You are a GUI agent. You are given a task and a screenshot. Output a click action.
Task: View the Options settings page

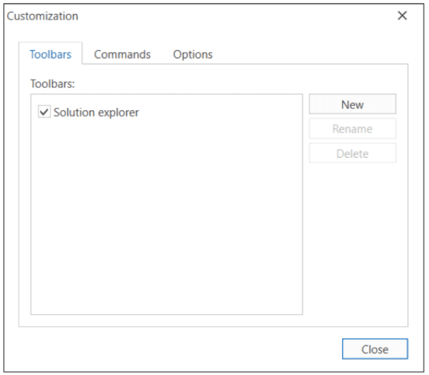coord(193,54)
